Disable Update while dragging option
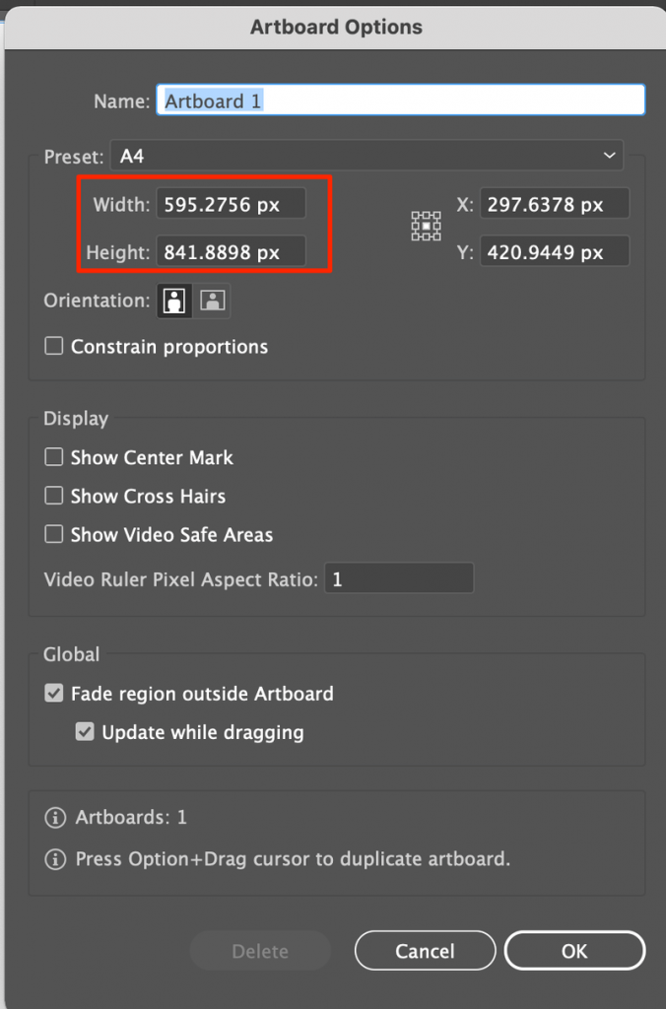Screen dimensions: 666x1009 point(85,732)
